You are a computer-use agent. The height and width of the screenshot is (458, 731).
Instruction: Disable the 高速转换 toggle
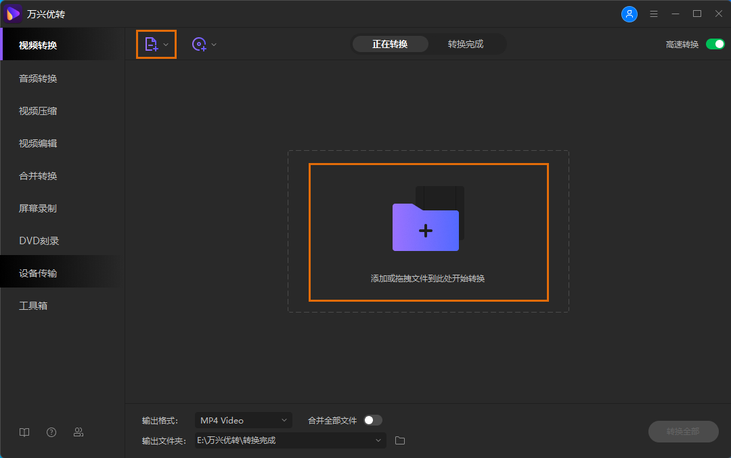point(715,45)
